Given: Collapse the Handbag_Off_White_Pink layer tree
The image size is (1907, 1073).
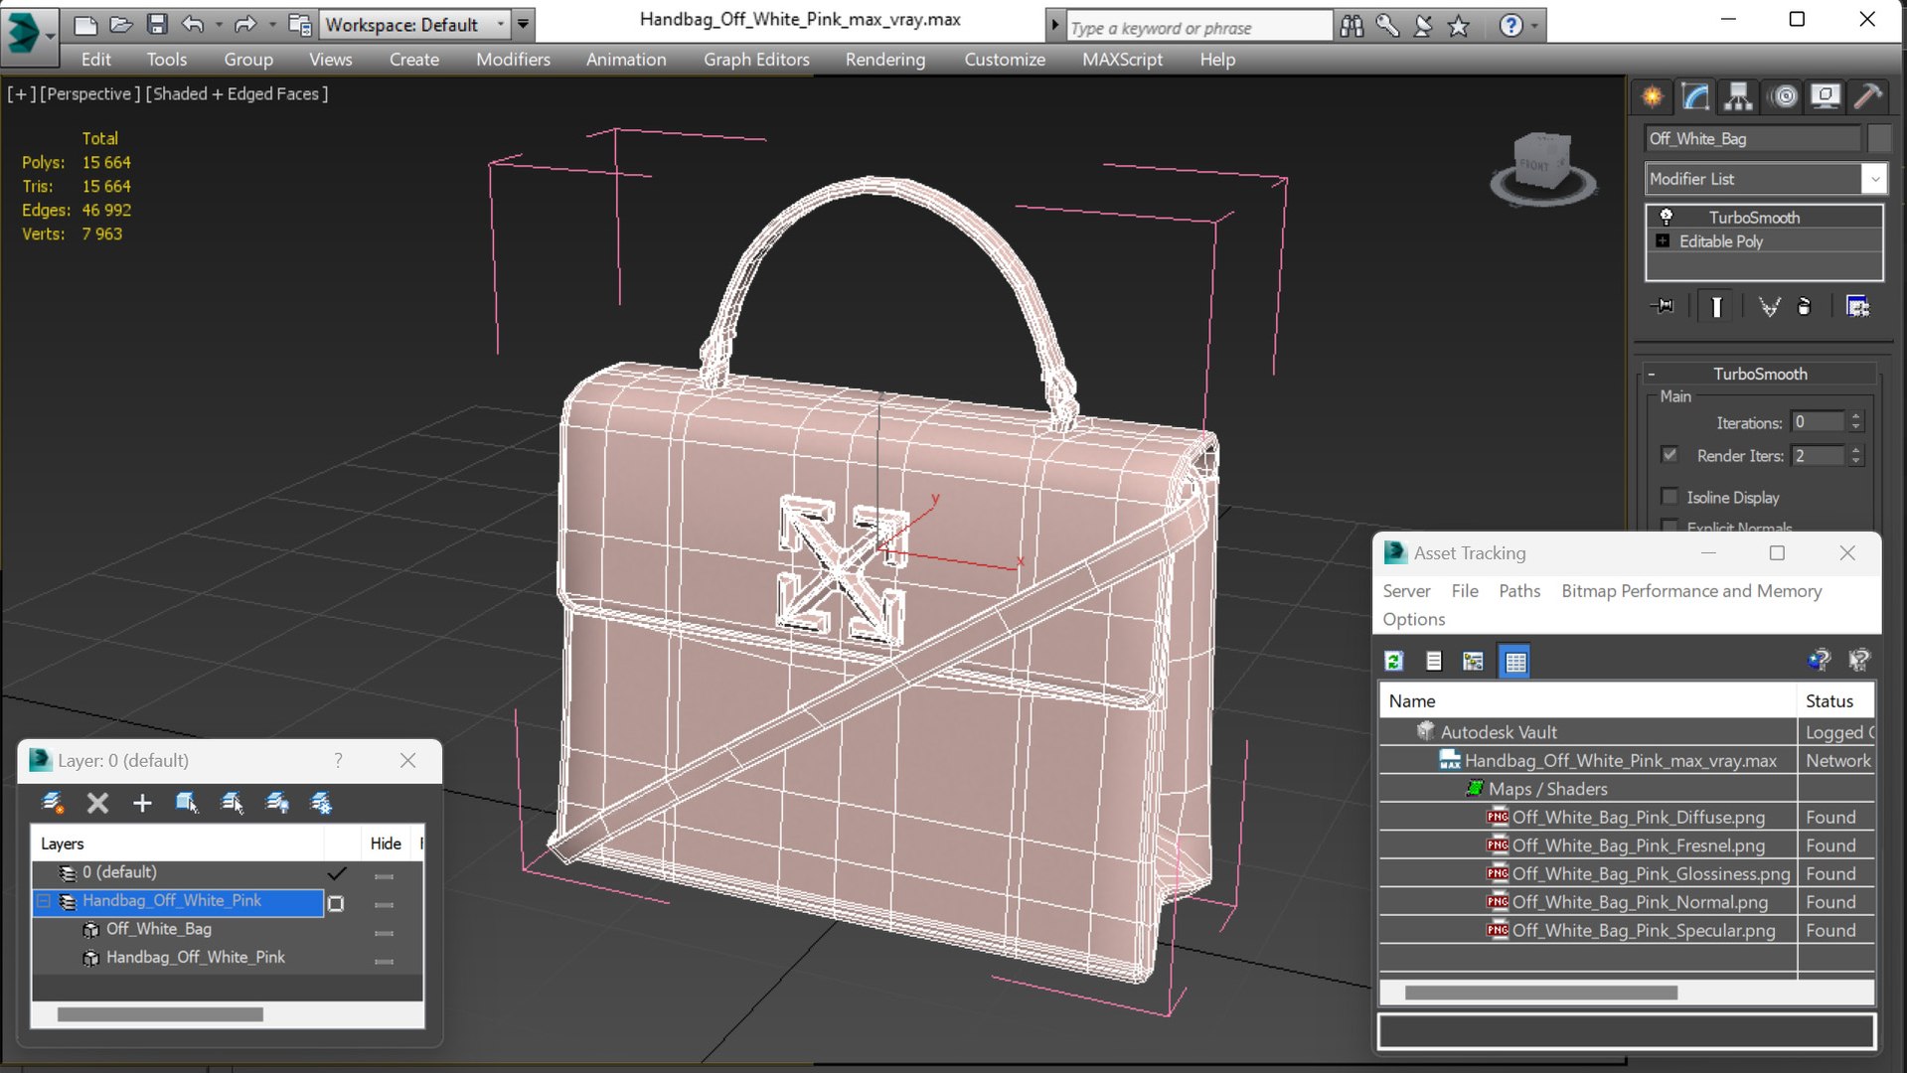Looking at the screenshot, I should tap(44, 901).
